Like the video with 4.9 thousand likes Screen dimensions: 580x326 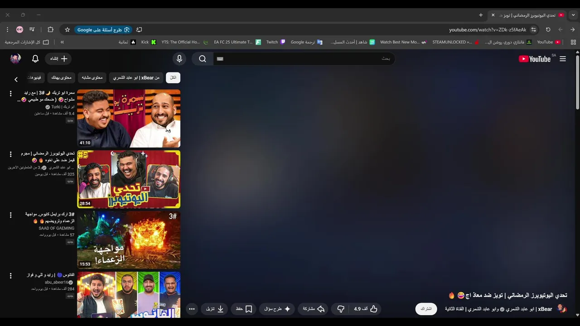(x=366, y=309)
